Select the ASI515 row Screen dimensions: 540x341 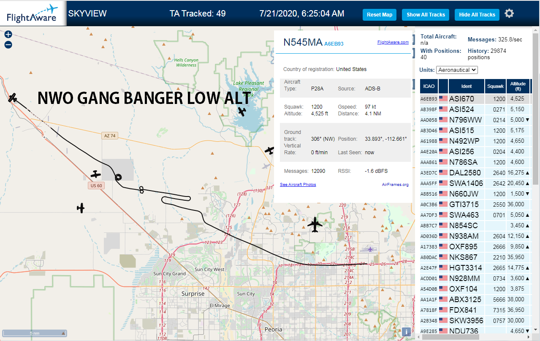[x=475, y=131]
